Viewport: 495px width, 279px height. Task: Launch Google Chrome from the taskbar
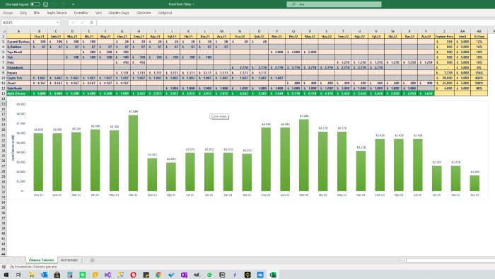click(x=158, y=275)
